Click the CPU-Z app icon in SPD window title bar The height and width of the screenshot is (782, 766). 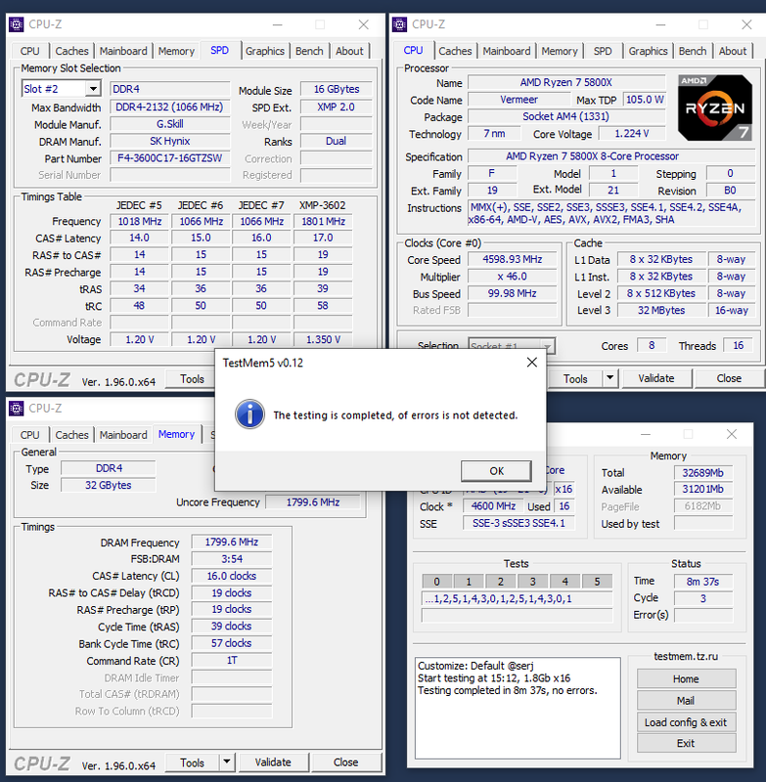16,24
